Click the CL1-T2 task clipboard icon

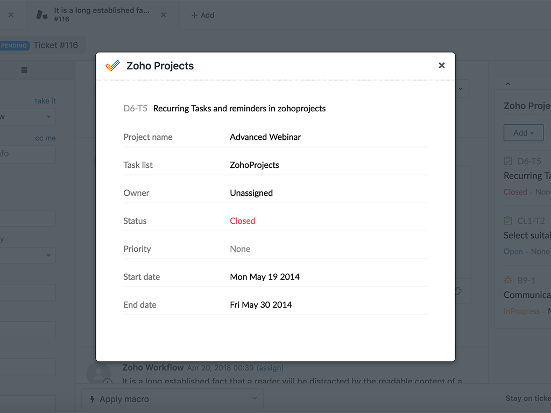507,220
